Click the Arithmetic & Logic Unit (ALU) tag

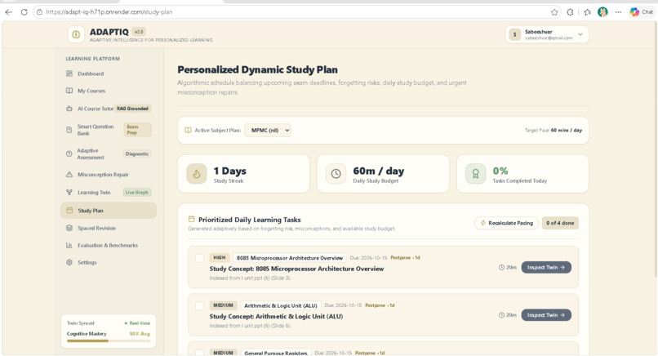pos(281,305)
